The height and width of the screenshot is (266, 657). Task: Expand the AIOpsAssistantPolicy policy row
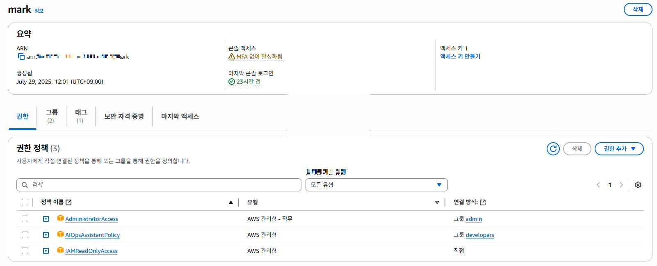pyautogui.click(x=46, y=235)
